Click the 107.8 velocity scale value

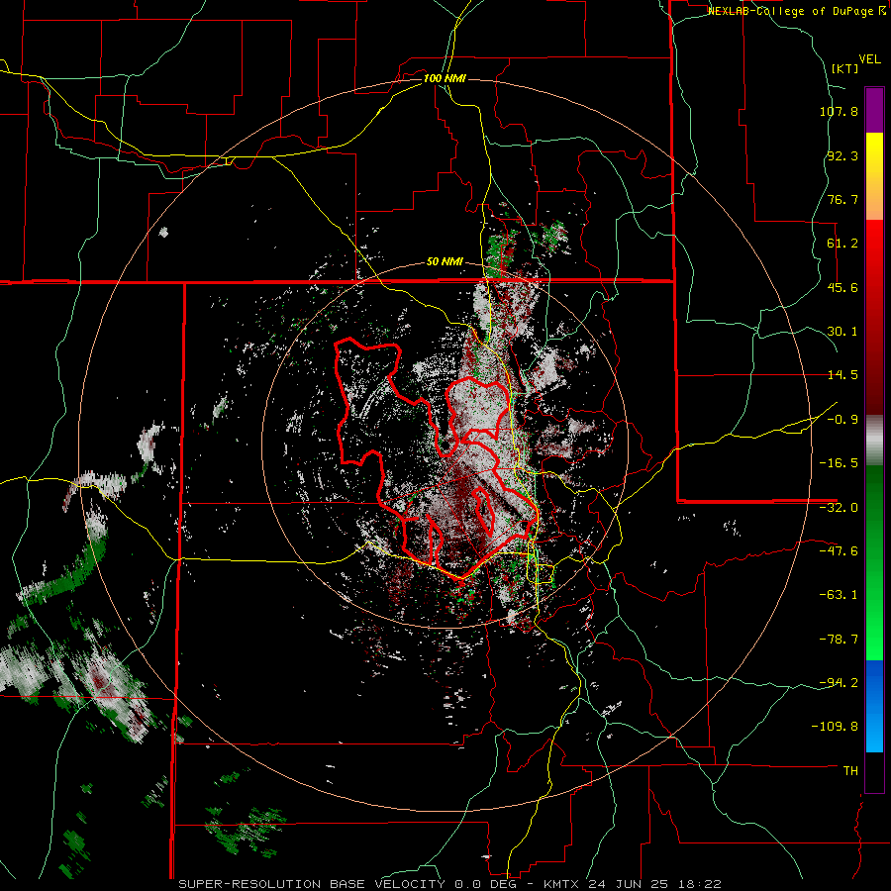point(839,111)
